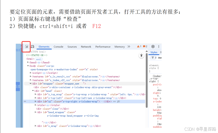The width and height of the screenshot is (218, 133).
Task: Select the Styles sidebar tab
Action: tap(154, 52)
